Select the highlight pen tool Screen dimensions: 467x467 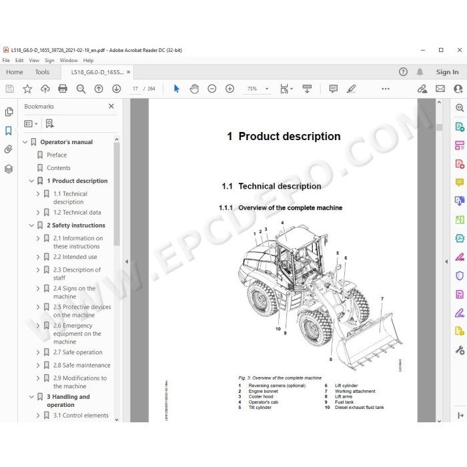[352, 89]
